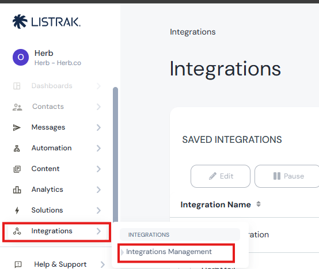Viewport: 319px width, 269px height.
Task: Select the Integrations nodes icon
Action: (x=17, y=231)
